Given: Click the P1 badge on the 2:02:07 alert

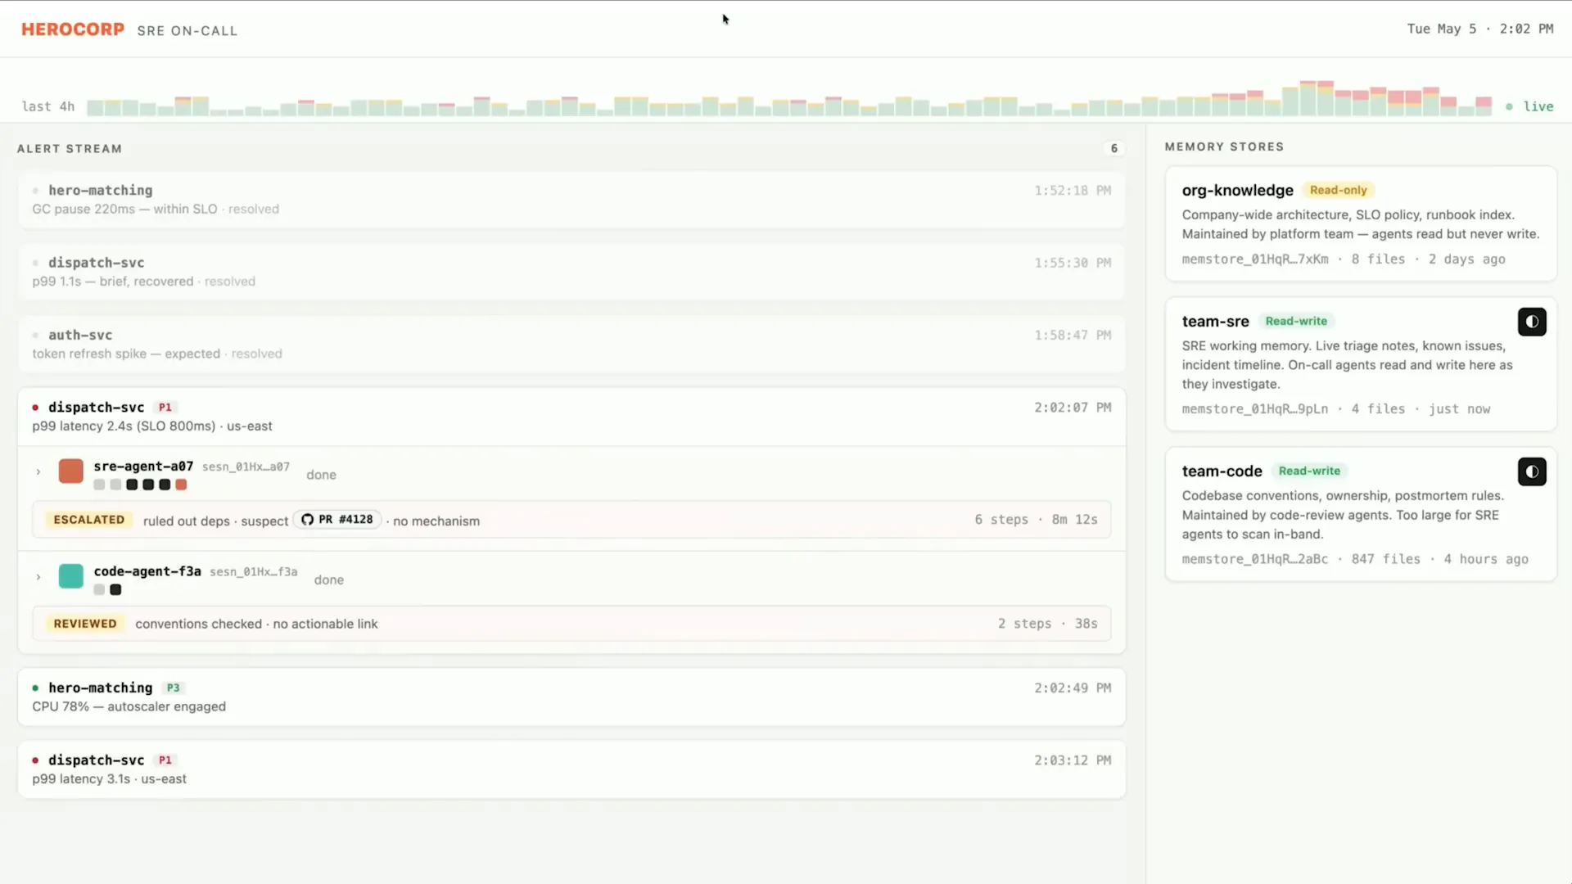Looking at the screenshot, I should click(x=165, y=407).
